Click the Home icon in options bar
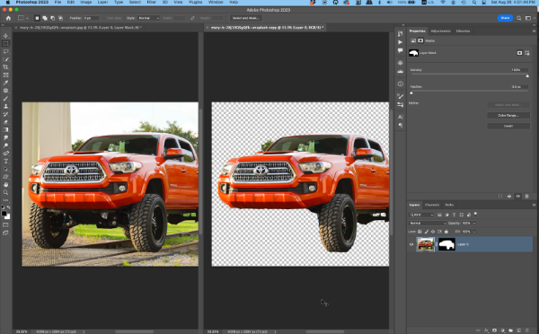 tap(8, 18)
